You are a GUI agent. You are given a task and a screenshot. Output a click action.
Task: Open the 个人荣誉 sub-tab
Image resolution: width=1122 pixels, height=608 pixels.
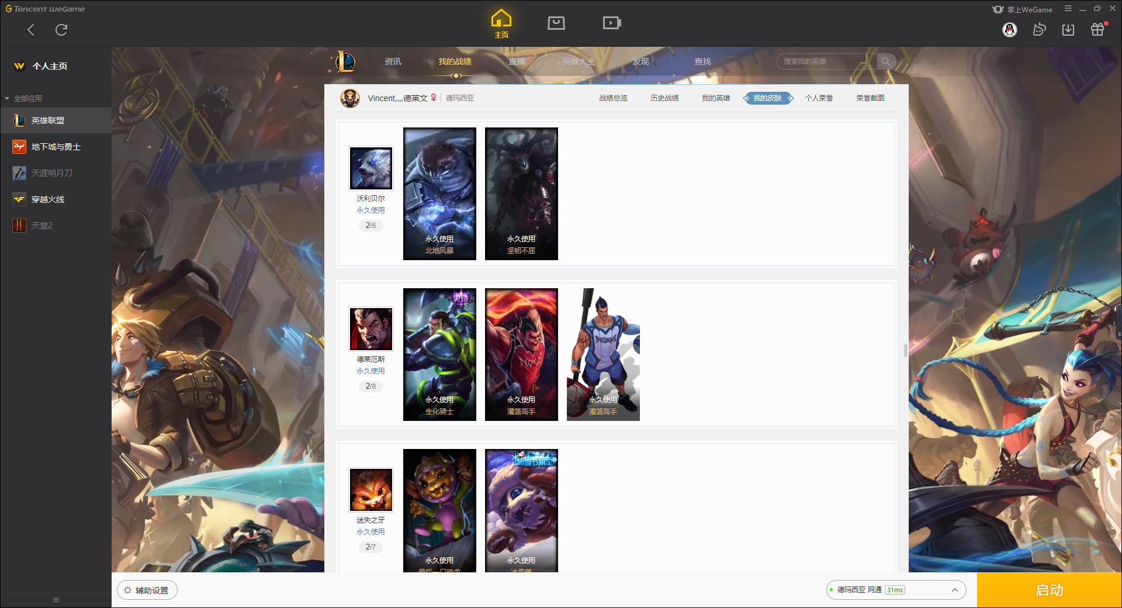point(819,98)
